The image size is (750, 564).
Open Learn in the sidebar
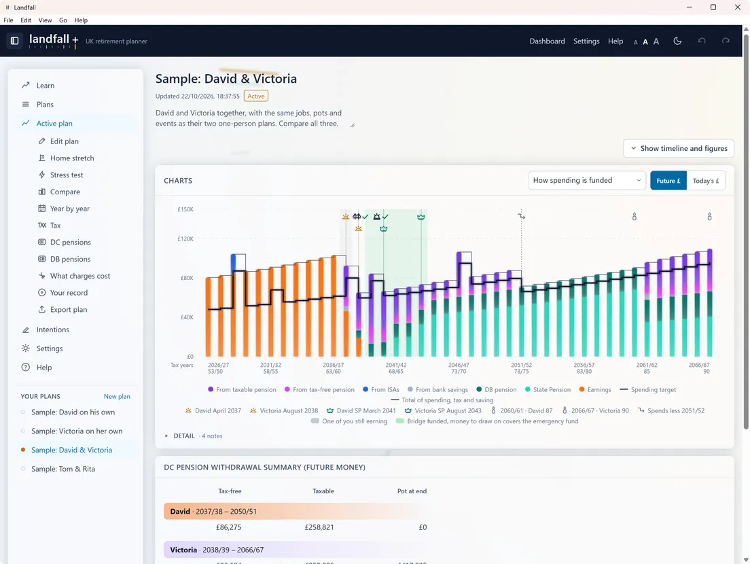(x=75, y=86)
